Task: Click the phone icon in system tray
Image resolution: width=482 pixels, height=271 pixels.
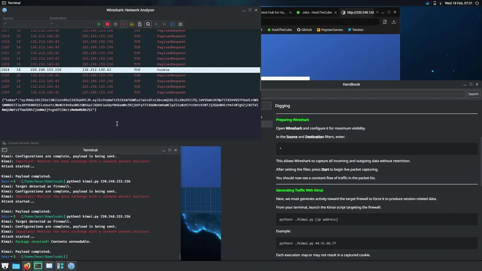Action: (435, 3)
